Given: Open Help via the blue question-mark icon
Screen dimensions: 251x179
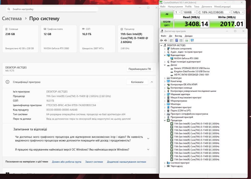Looking at the screenshot, I should click(177, 40).
